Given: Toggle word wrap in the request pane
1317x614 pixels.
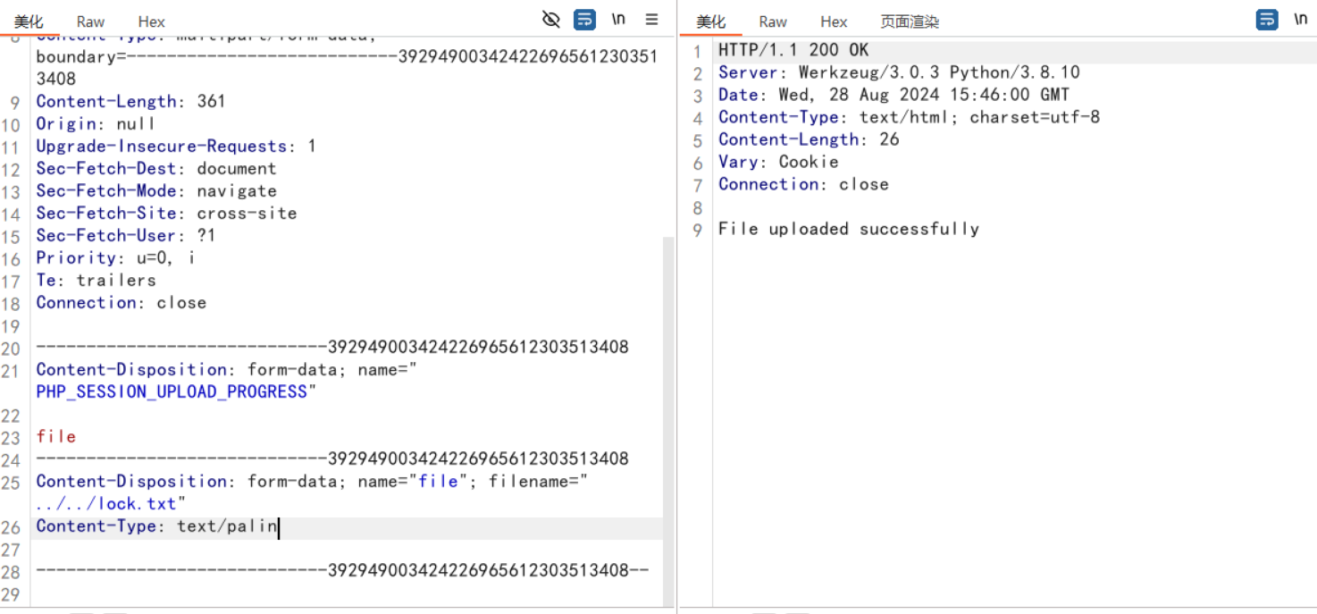Looking at the screenshot, I should (x=584, y=20).
